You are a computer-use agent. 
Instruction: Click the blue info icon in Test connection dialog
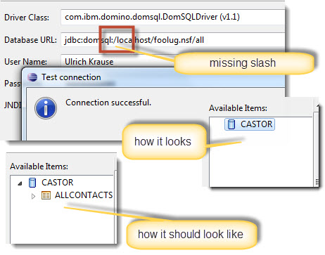click(x=46, y=108)
